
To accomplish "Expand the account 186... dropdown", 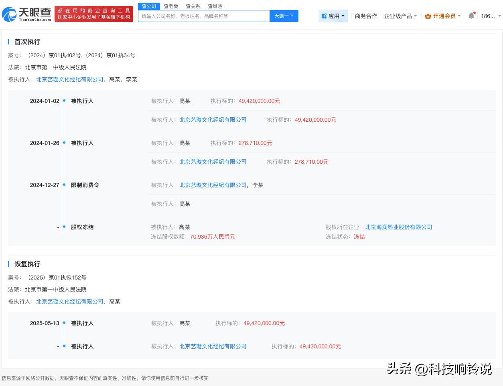I will click(x=491, y=16).
